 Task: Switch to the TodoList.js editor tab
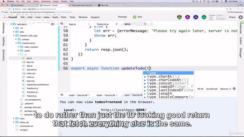point(102,24)
